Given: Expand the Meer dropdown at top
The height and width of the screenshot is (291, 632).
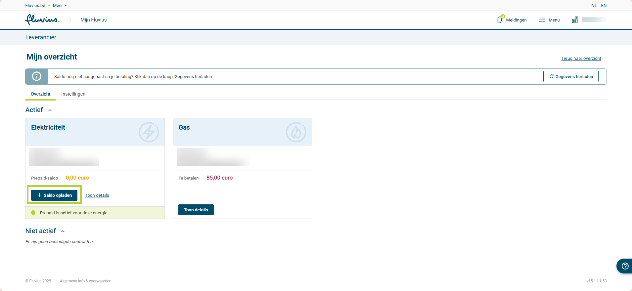Looking at the screenshot, I should [x=60, y=6].
